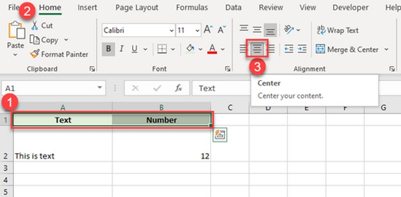Image resolution: width=401 pixels, height=197 pixels.
Task: Open Fill Color dropdown arrow
Action: pyautogui.click(x=200, y=49)
